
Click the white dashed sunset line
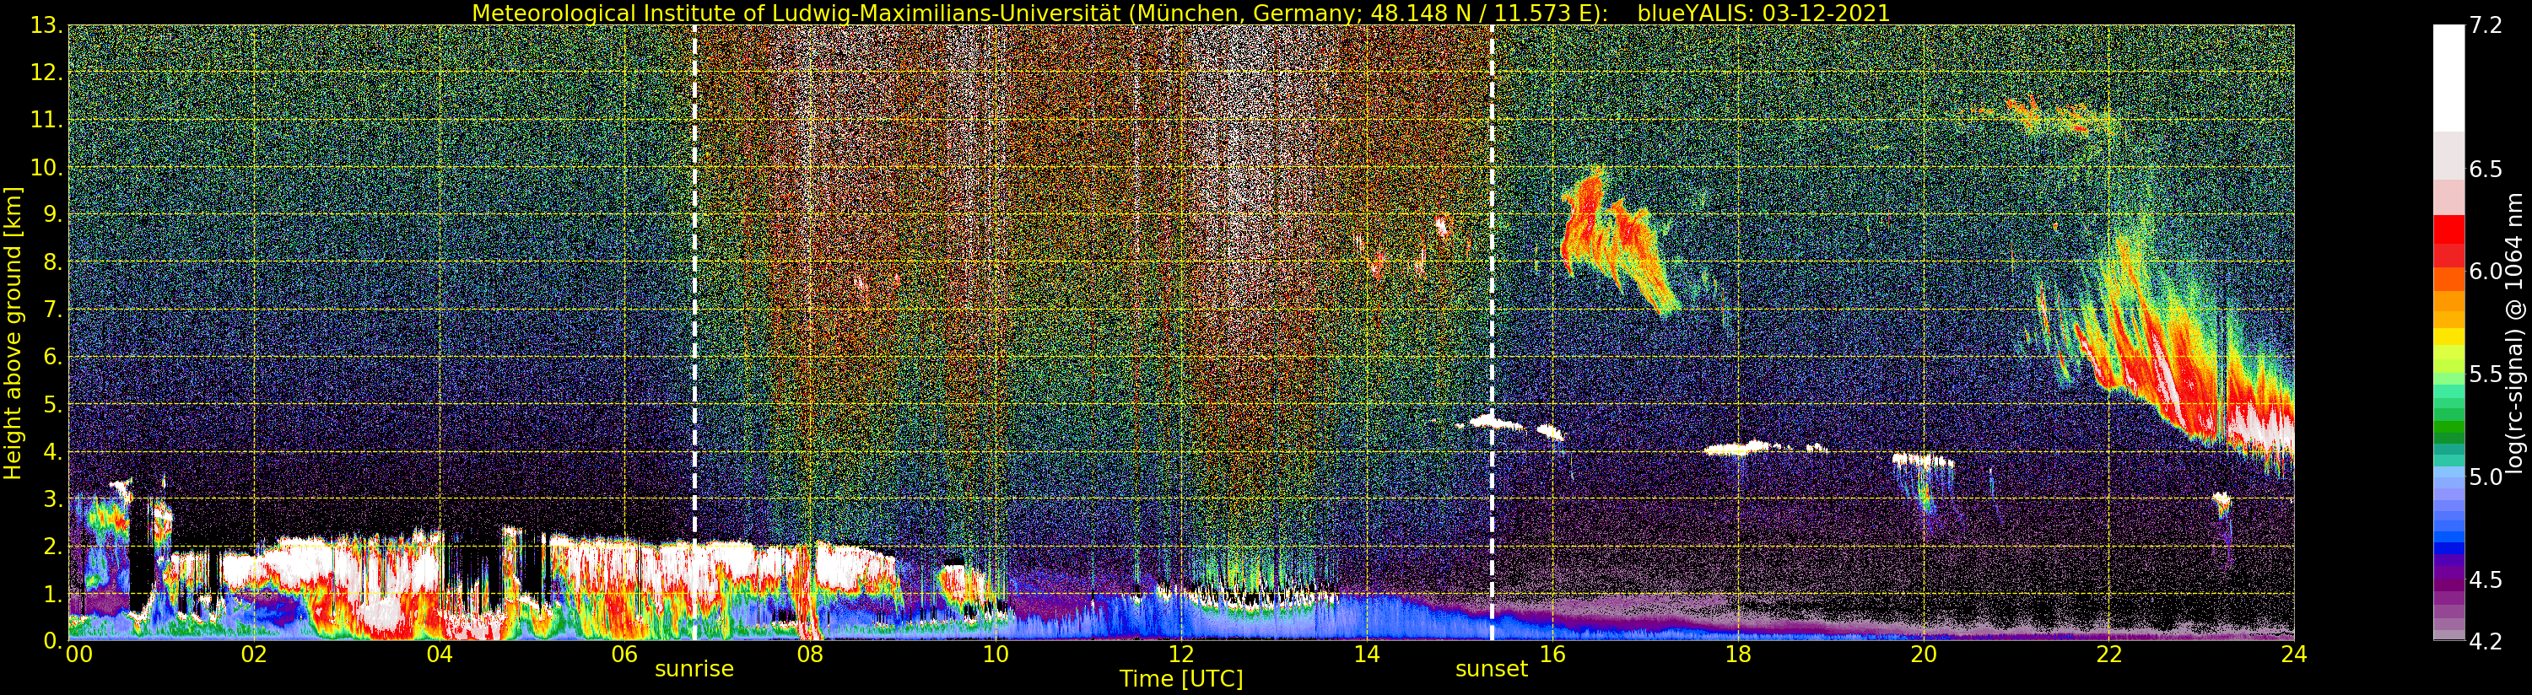point(1492,333)
